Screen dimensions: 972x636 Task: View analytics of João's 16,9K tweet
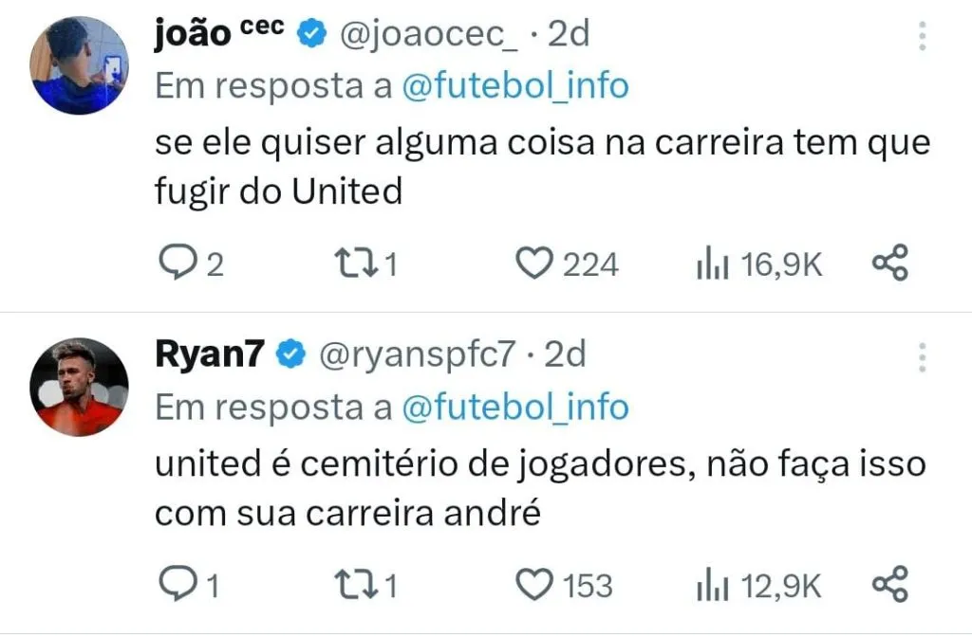(712, 263)
